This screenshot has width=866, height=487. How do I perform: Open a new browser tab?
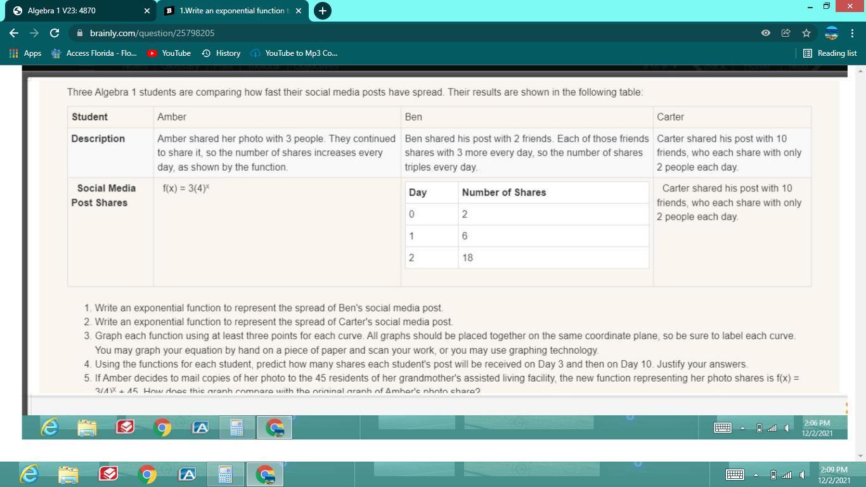pyautogui.click(x=322, y=11)
